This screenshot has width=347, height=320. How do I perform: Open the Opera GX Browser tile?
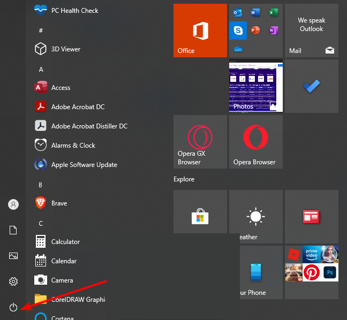point(200,142)
